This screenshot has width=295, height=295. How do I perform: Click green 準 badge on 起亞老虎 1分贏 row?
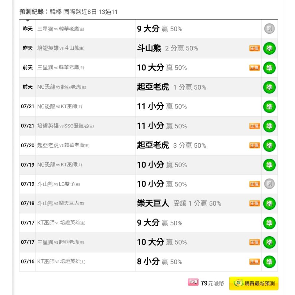click(x=269, y=87)
